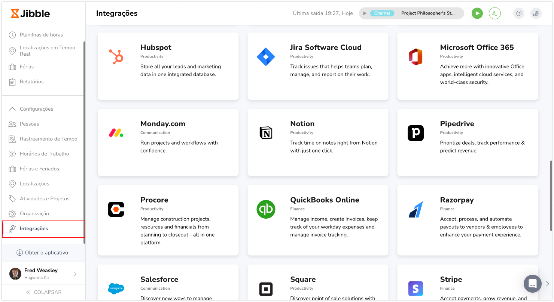Viewport: 554px width, 302px height.
Task: Open the Salesforce card title
Action: coord(159,279)
